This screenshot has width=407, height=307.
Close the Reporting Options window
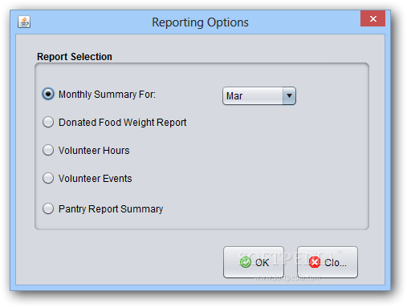tap(372, 18)
